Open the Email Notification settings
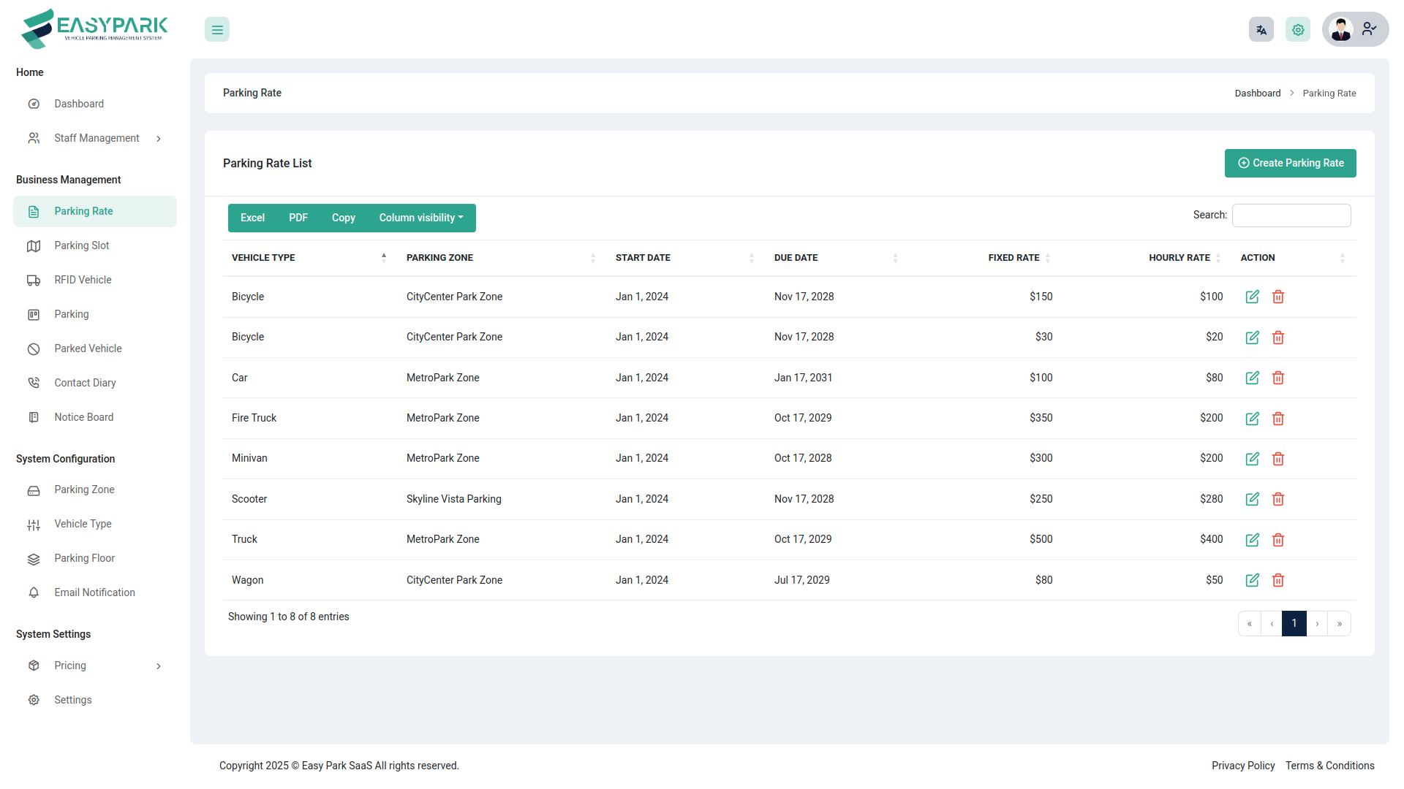 click(x=94, y=592)
